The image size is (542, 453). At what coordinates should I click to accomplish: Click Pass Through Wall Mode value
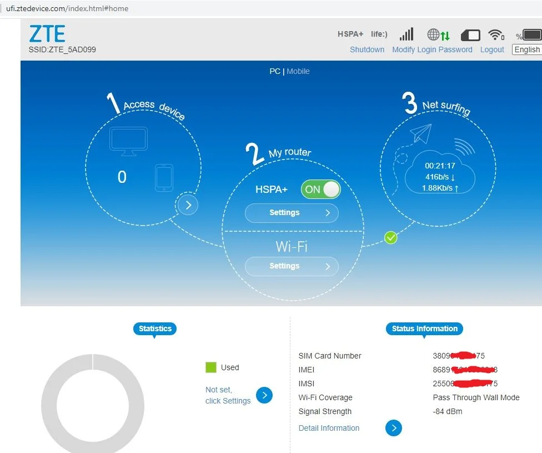point(476,397)
